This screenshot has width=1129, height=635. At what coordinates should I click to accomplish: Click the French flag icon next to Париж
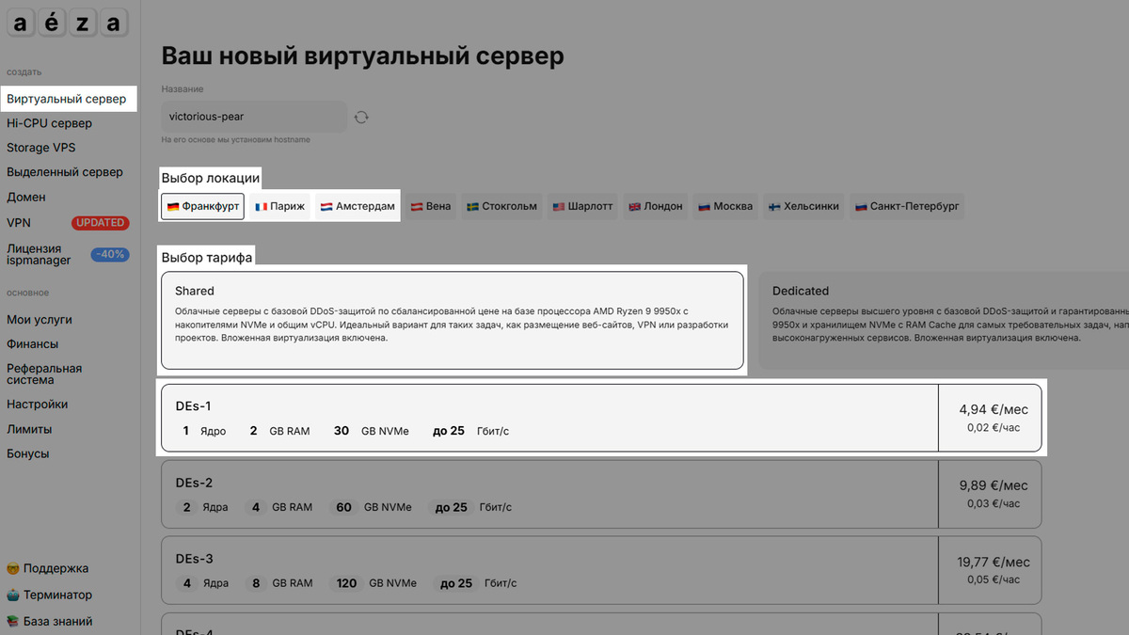pyautogui.click(x=261, y=206)
